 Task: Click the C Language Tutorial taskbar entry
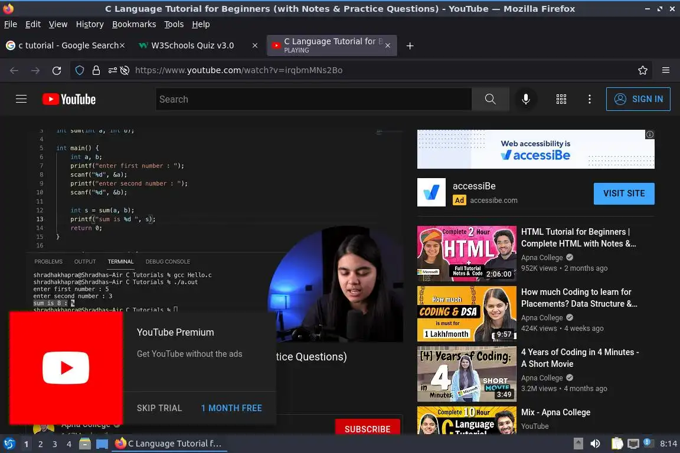[169, 444]
